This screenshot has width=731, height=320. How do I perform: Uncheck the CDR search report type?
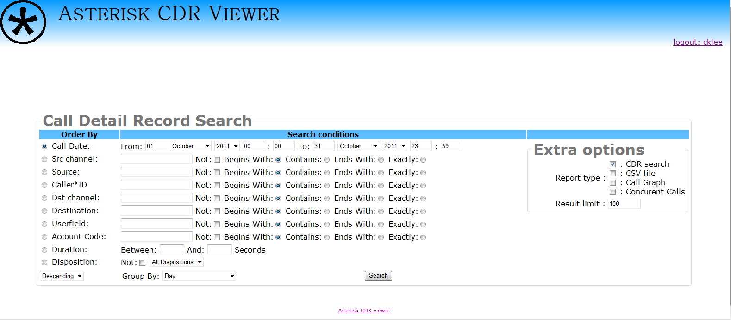[612, 164]
